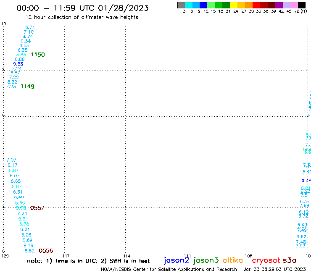Click the gray swatch in the color scale
The height and width of the screenshot is (273, 311).
pos(181,5)
